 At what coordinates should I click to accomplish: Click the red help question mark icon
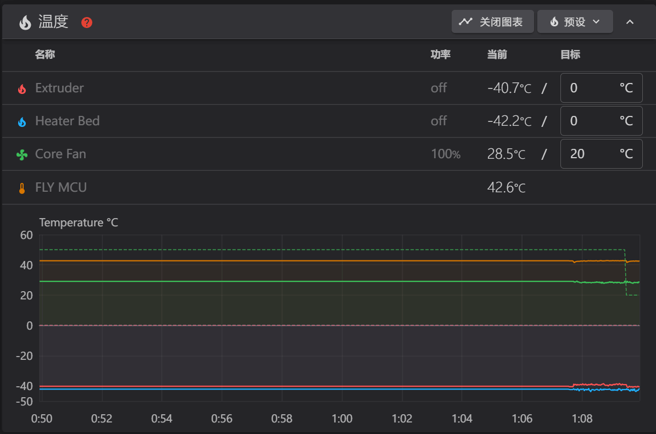[87, 23]
